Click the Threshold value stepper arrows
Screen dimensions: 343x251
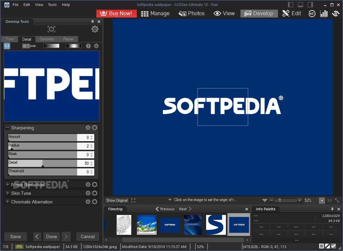91,172
